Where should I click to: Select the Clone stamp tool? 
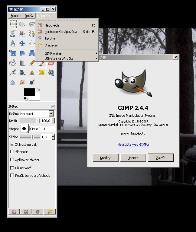click(x=32, y=72)
